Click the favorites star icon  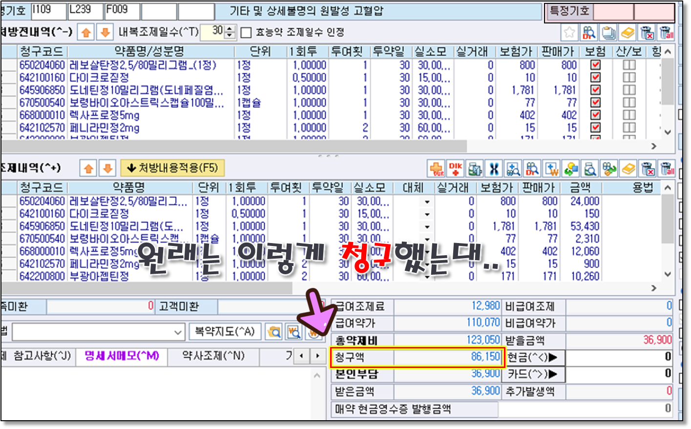569,33
